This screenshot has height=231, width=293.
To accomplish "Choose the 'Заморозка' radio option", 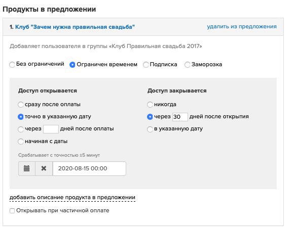I will pyautogui.click(x=187, y=65).
